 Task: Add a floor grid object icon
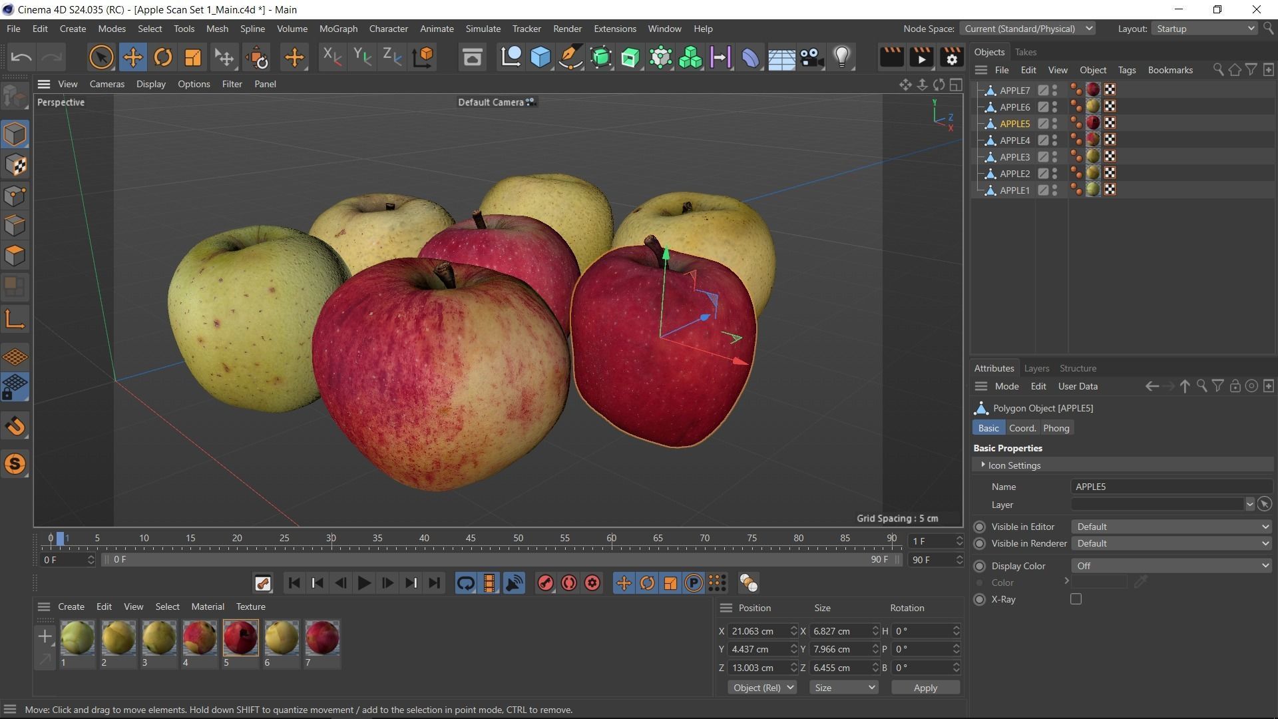coord(781,57)
